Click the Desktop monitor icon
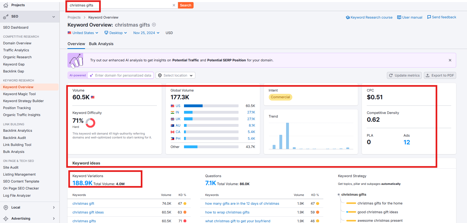The height and width of the screenshot is (223, 467). pyautogui.click(x=106, y=33)
